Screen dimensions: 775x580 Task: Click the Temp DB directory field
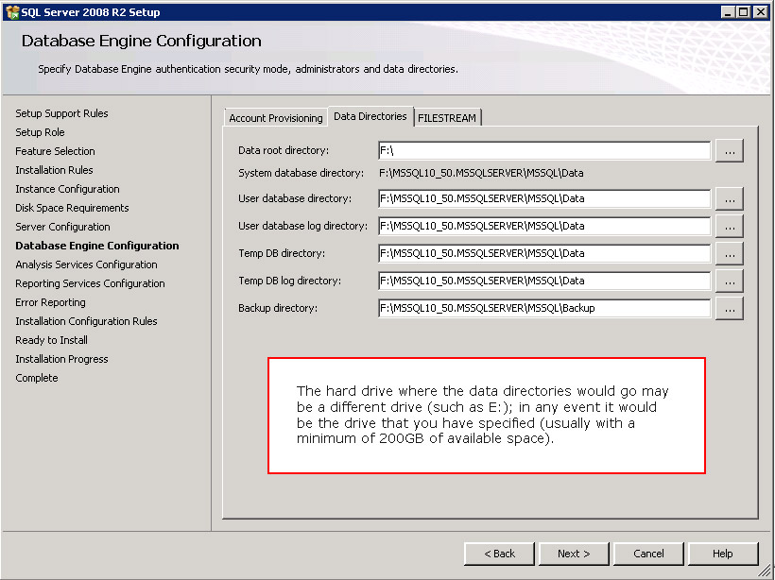click(x=544, y=253)
